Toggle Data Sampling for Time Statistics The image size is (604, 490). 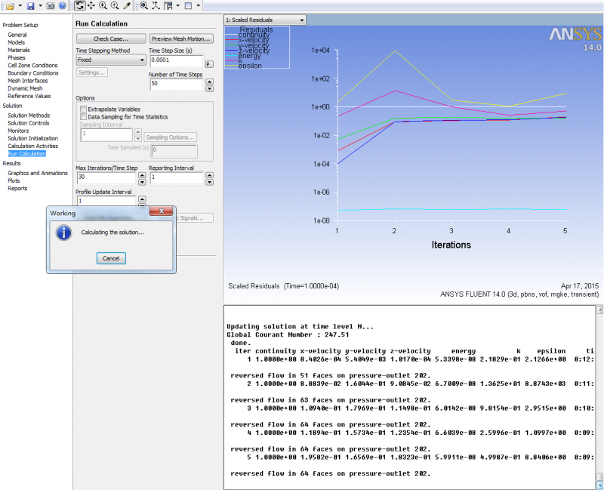click(x=83, y=117)
